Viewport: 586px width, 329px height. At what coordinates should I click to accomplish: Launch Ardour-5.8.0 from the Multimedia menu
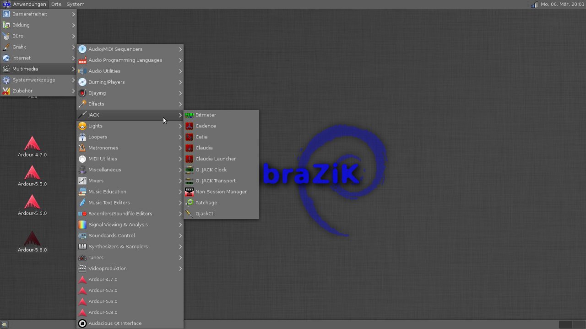[130, 313]
